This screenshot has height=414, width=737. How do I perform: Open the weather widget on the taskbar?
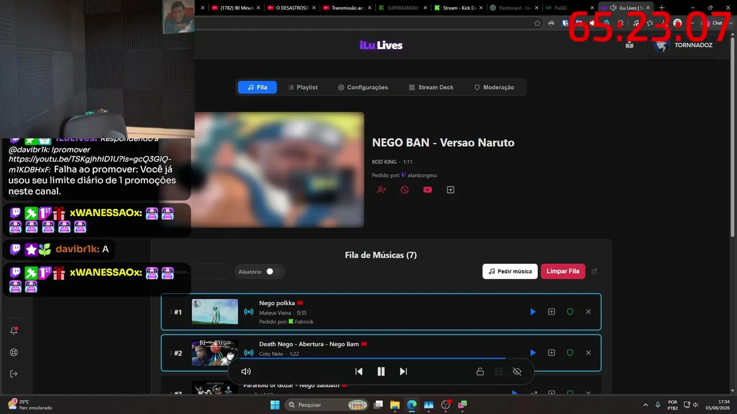click(30, 405)
